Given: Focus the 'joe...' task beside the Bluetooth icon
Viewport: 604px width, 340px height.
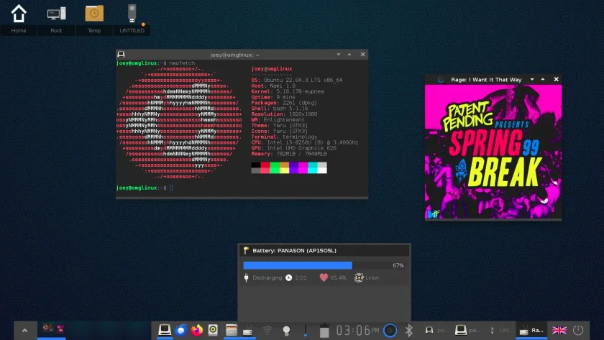Looking at the screenshot, I should 437,330.
